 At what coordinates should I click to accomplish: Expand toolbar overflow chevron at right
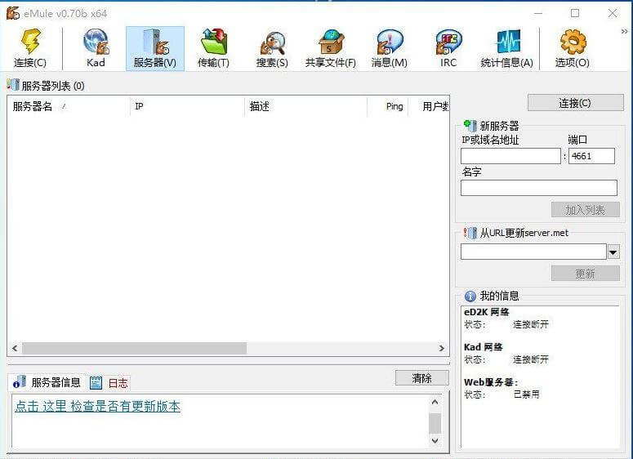pyautogui.click(x=625, y=32)
